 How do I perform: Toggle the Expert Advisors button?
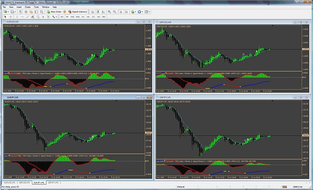coord(78,12)
